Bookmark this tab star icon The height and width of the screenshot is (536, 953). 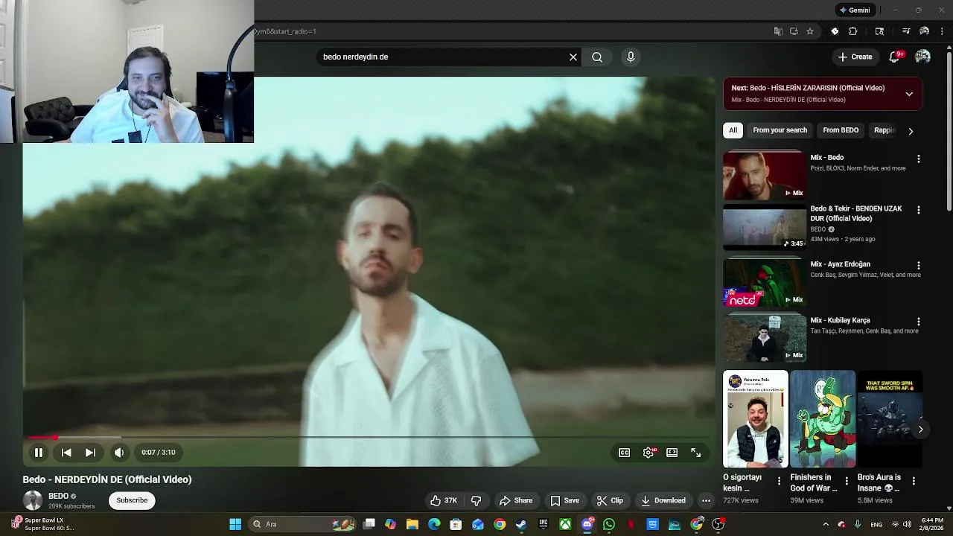tap(810, 31)
